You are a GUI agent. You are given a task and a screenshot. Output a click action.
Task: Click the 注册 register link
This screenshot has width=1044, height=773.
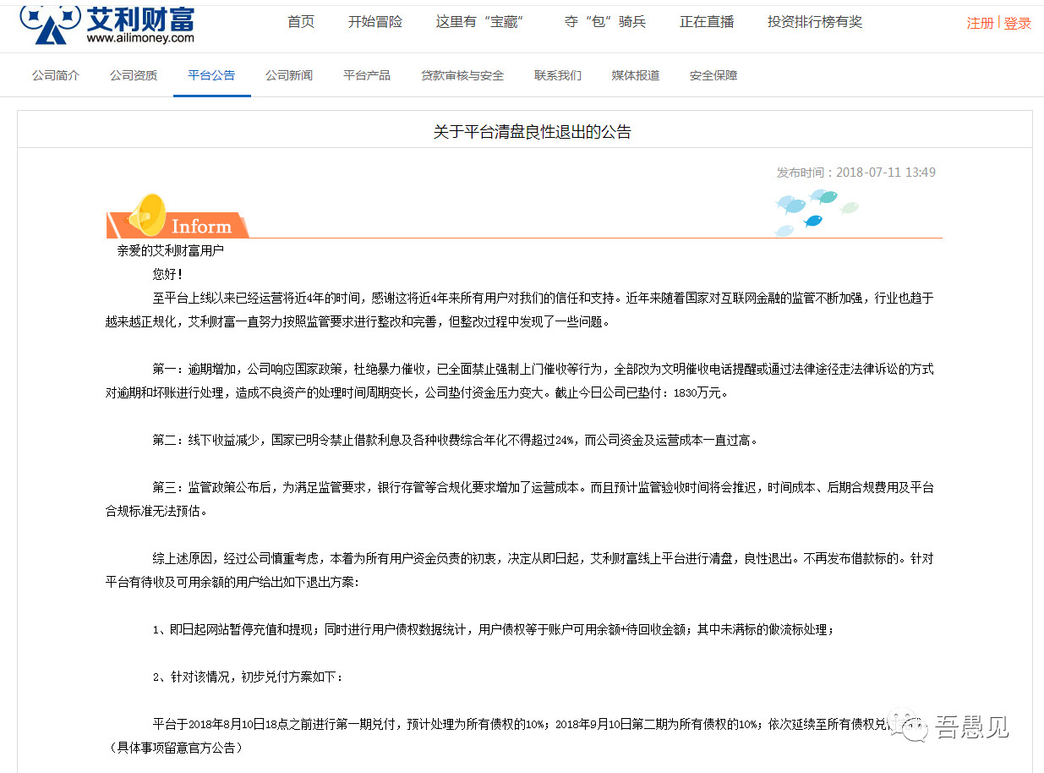point(981,24)
